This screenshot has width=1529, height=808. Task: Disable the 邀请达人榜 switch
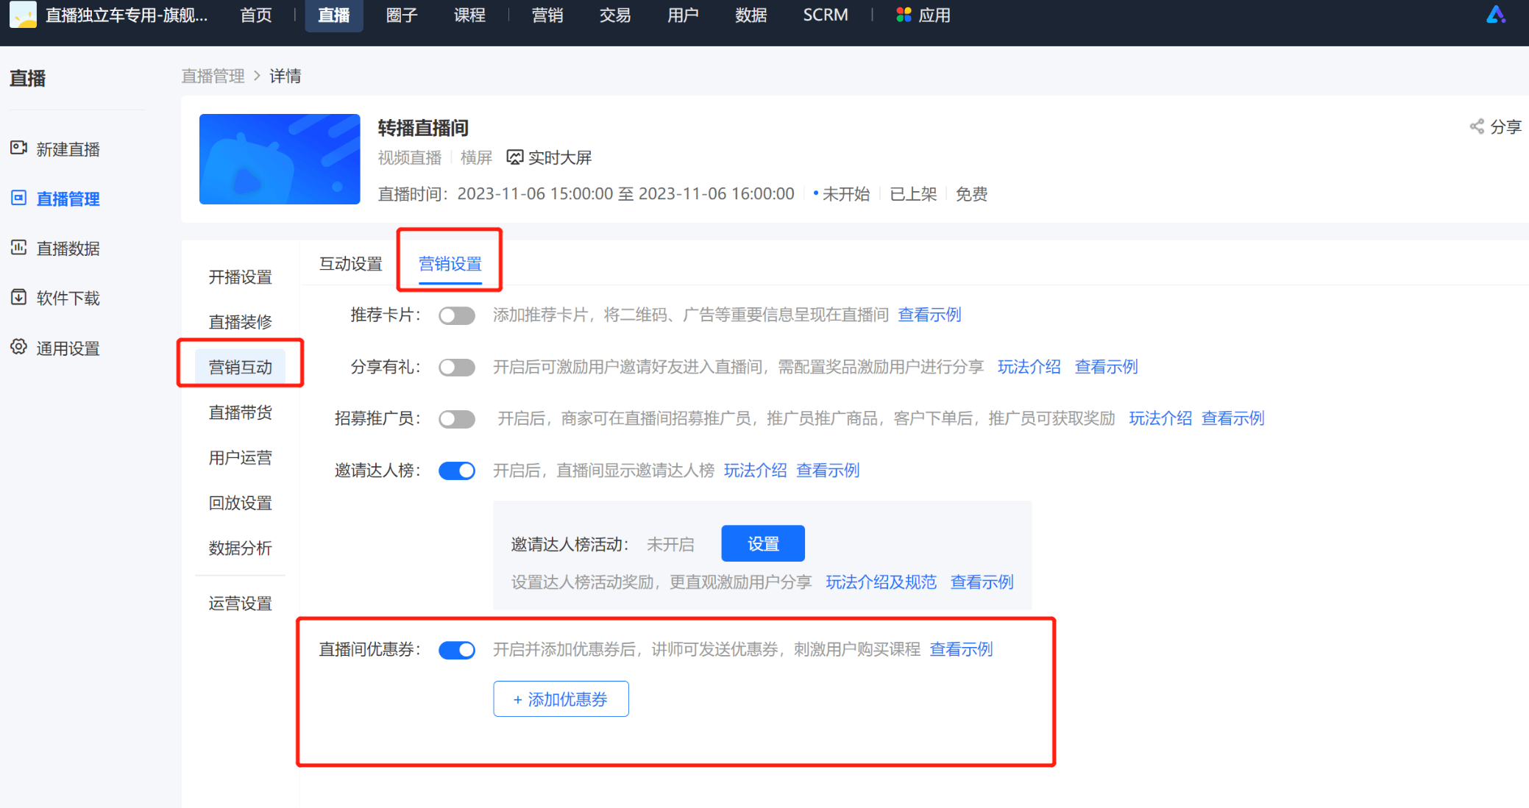(457, 471)
